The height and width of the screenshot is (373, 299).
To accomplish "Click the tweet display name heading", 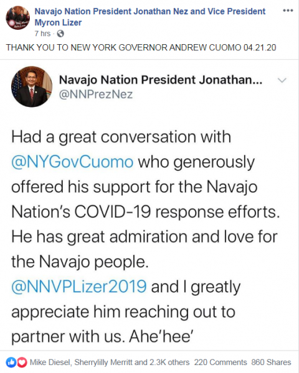I will pos(161,80).
